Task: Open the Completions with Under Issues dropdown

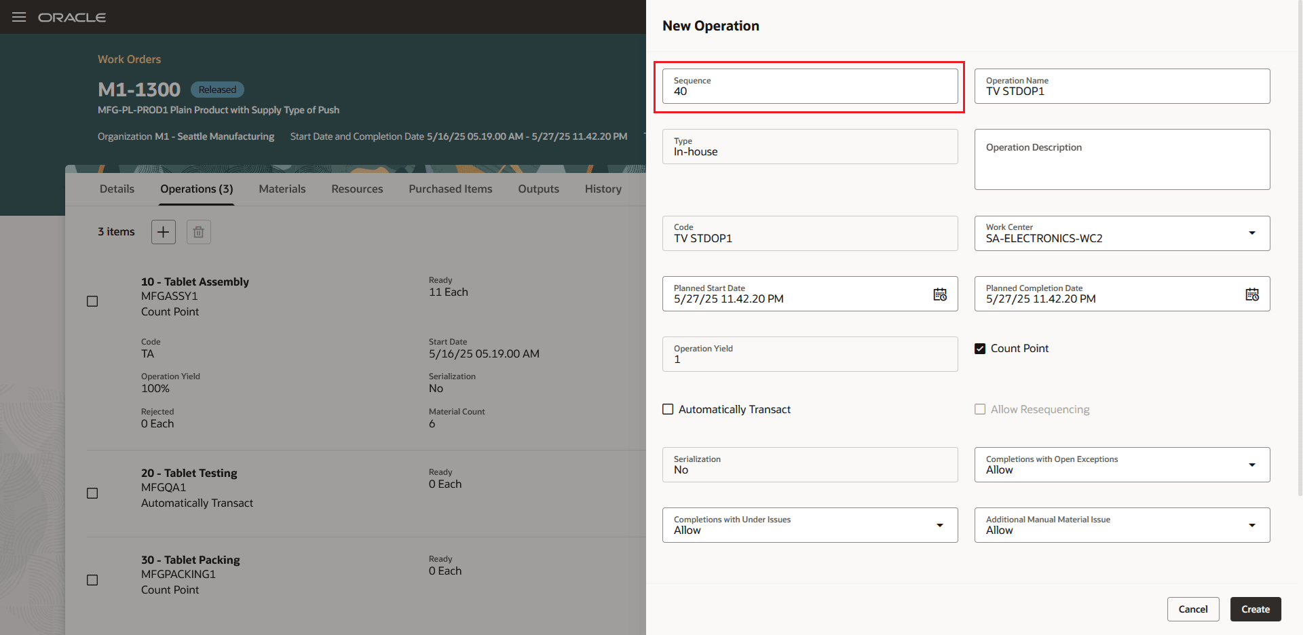Action: click(x=940, y=524)
